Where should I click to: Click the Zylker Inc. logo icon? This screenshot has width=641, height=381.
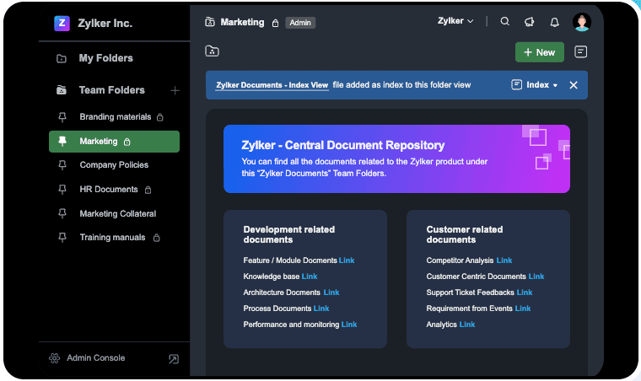pos(62,24)
